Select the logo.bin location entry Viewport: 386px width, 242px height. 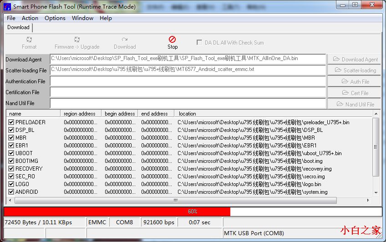[249, 184]
